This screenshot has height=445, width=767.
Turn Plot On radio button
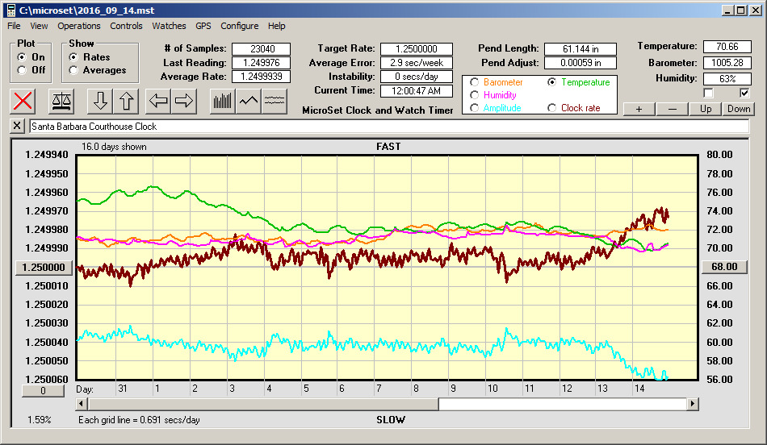(22, 57)
